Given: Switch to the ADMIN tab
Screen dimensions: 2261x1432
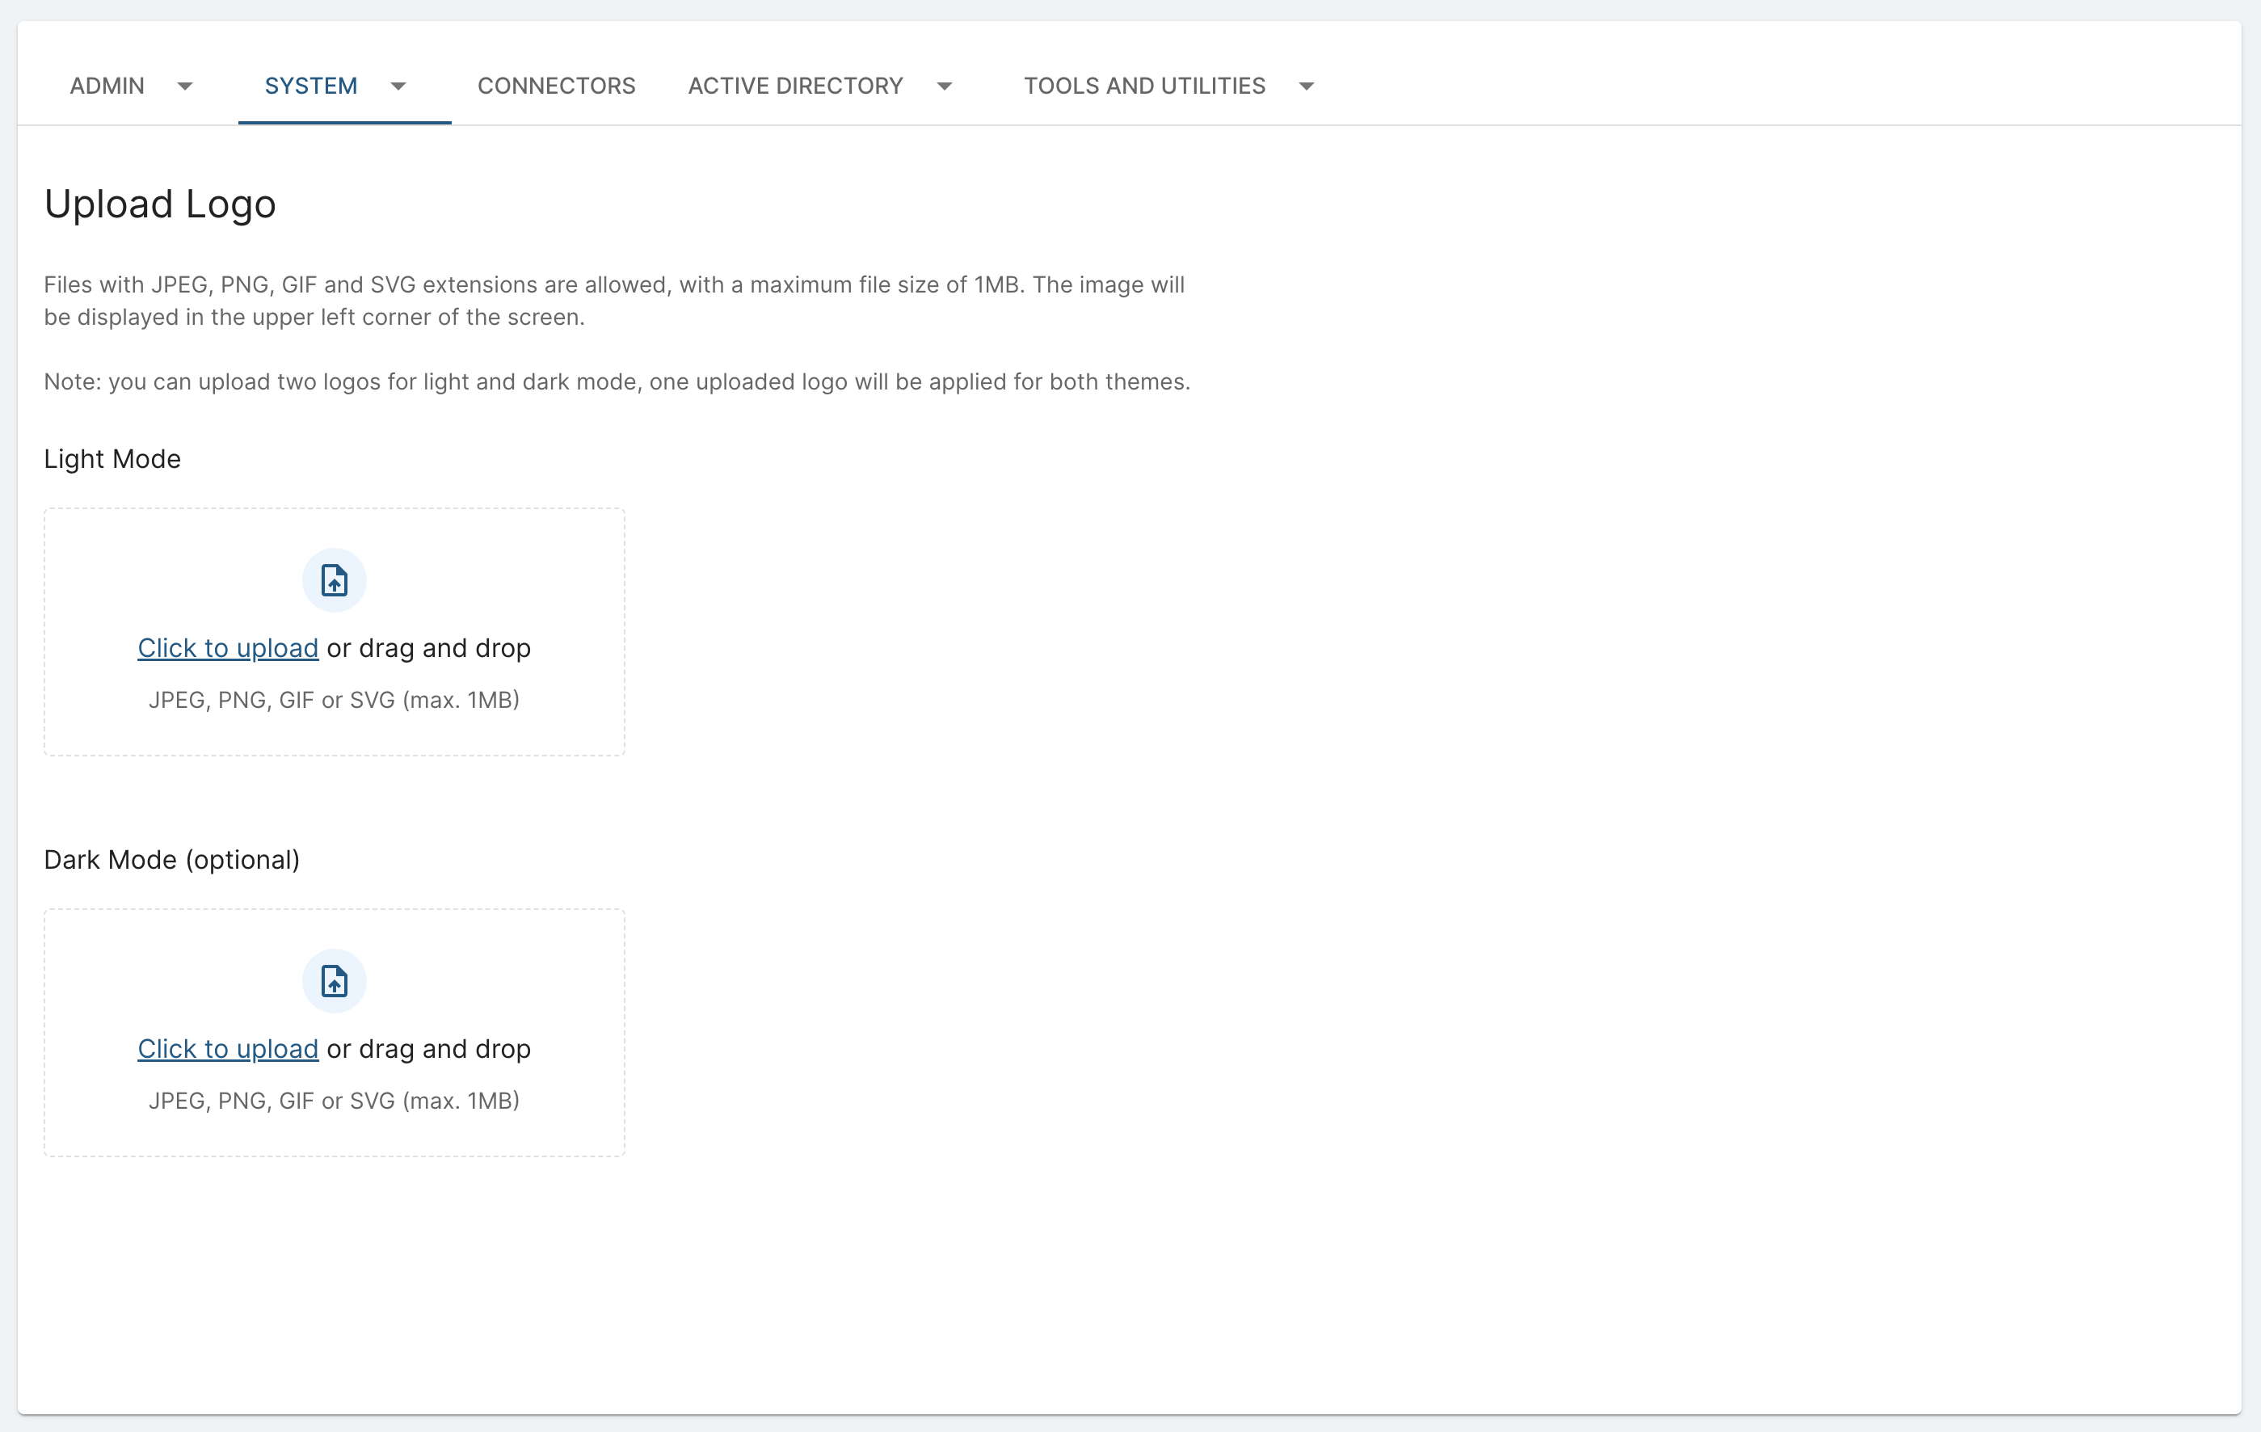Looking at the screenshot, I should click(x=107, y=86).
